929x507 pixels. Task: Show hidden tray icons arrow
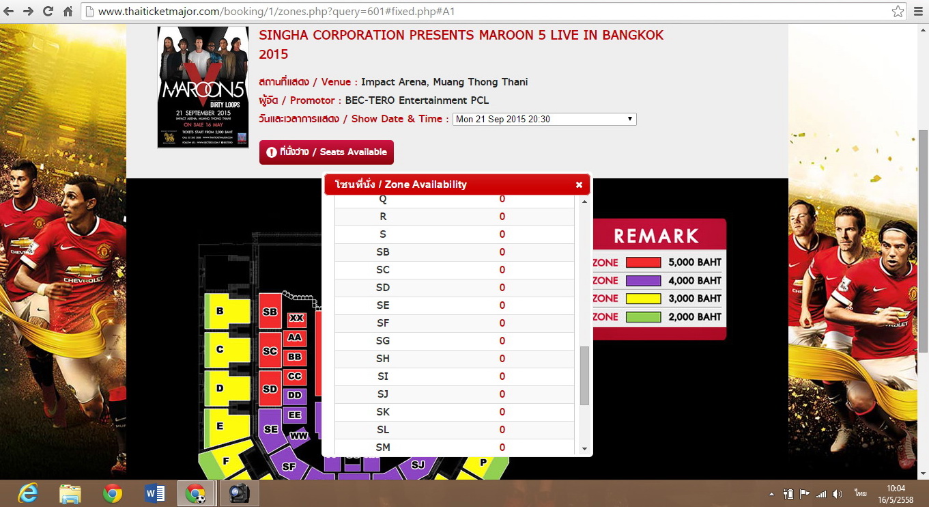click(x=772, y=493)
